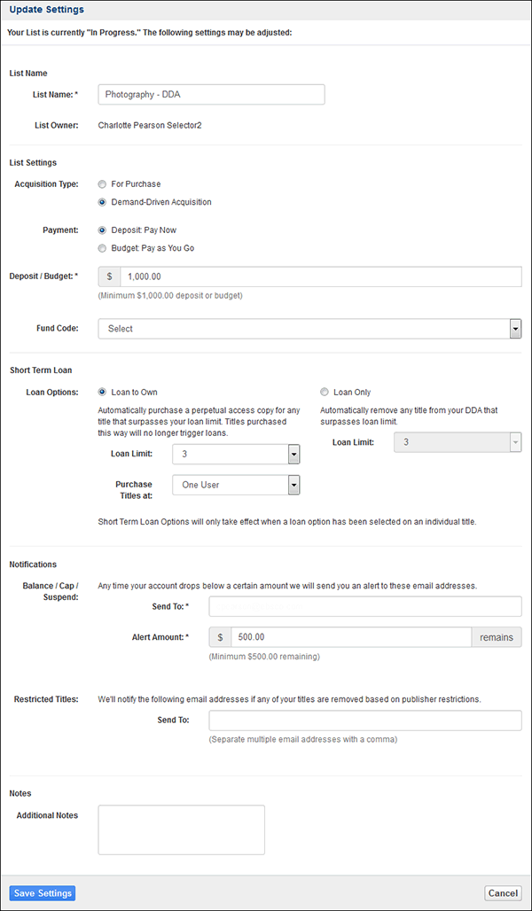This screenshot has width=532, height=911.
Task: Click the 'Balance / Cap / Suspend:' label
Action: 51,591
